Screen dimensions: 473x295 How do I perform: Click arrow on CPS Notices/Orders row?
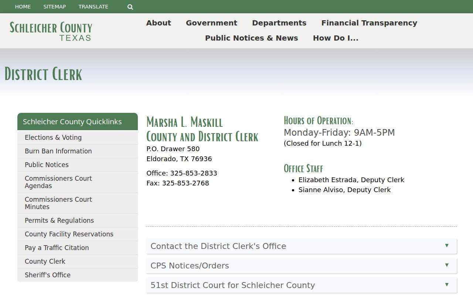447,265
